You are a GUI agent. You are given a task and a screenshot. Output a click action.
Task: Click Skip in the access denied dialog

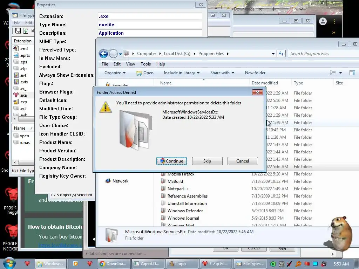coord(207,161)
